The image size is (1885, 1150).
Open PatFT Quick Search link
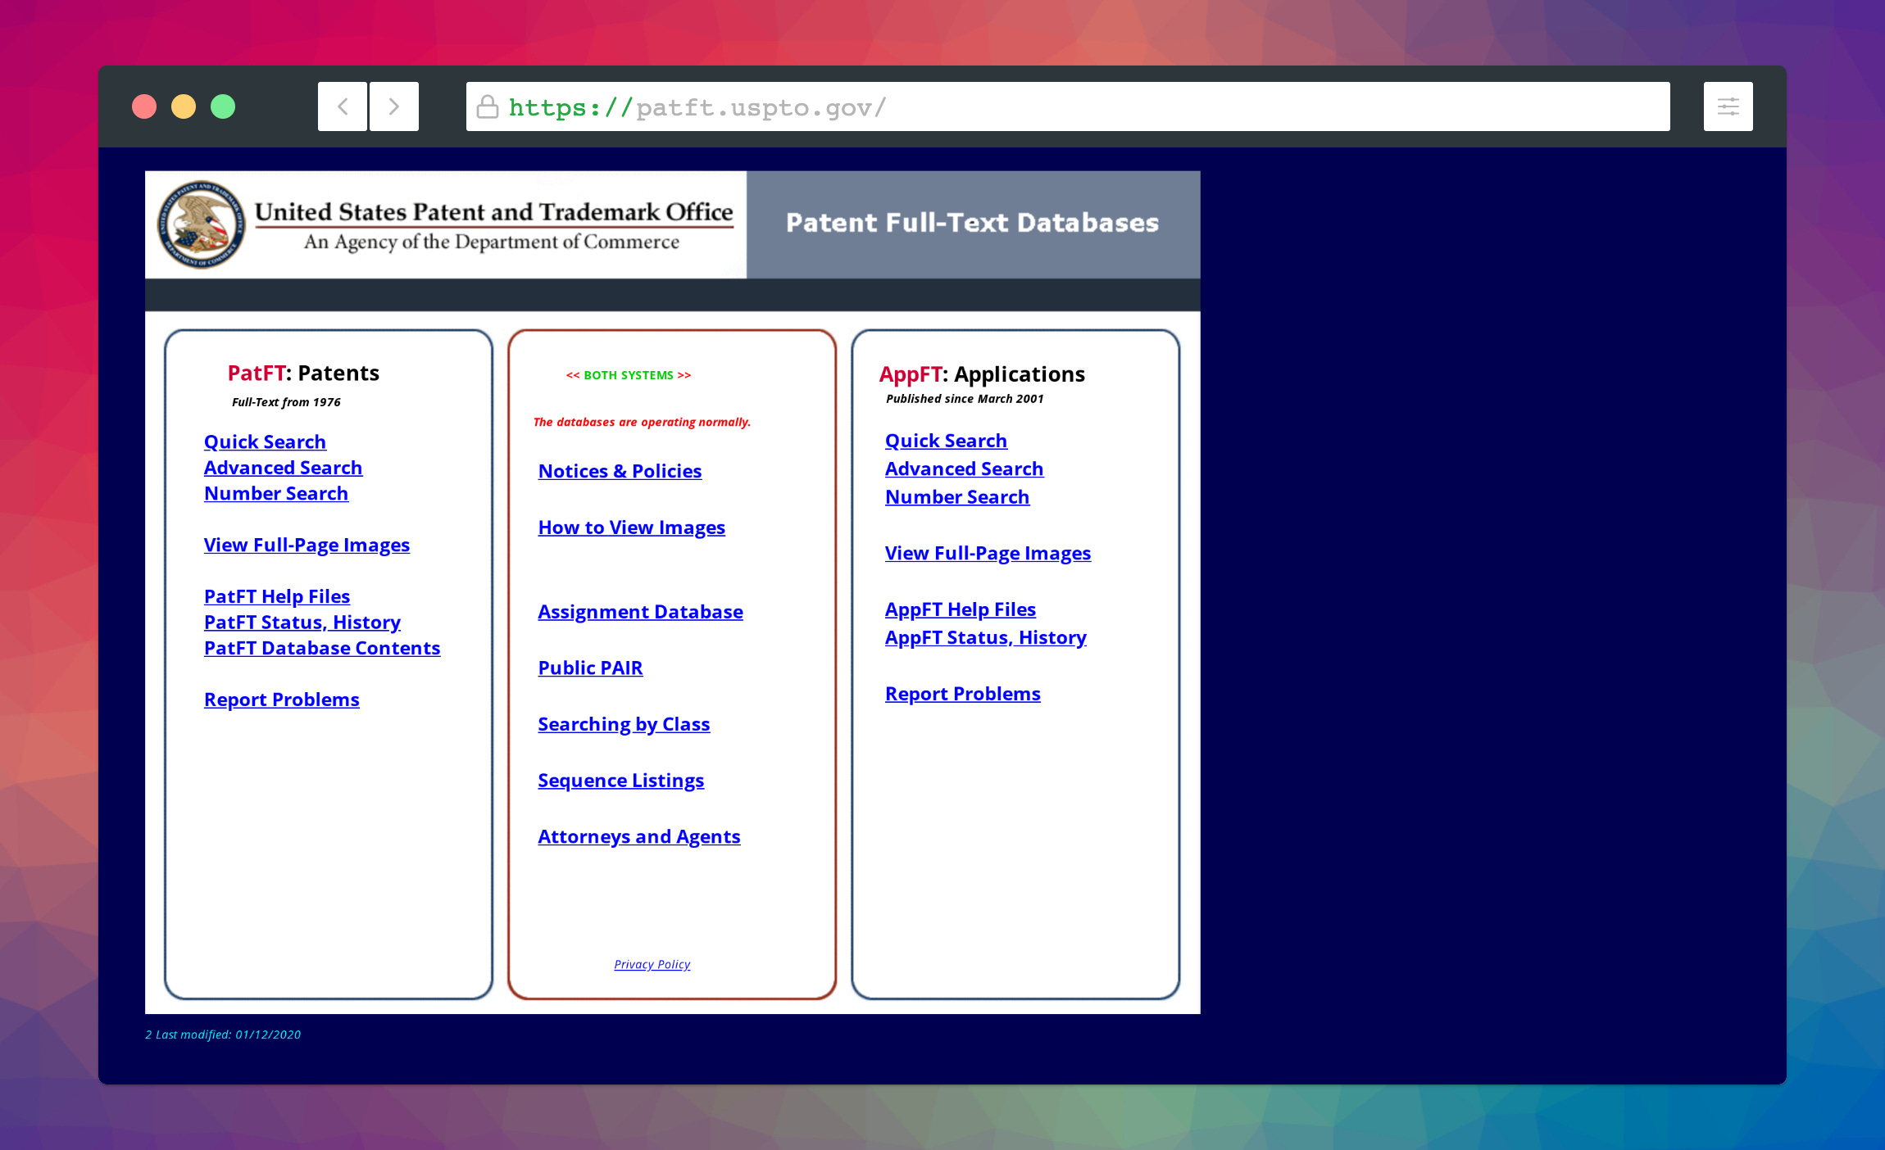265,442
